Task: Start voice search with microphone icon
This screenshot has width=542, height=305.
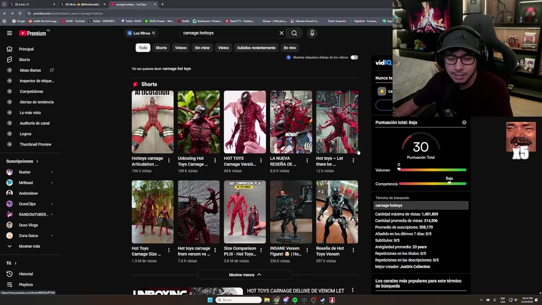Action: pos(312,33)
